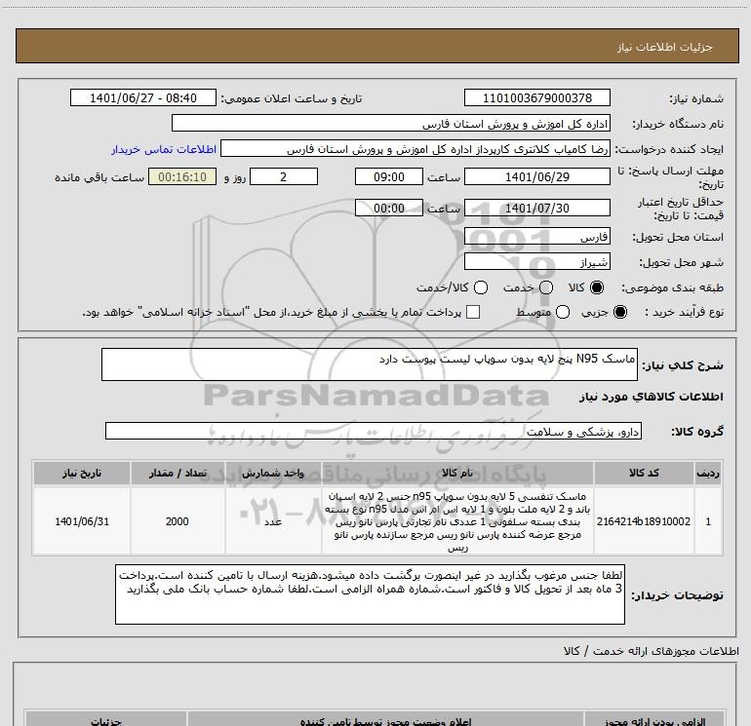Click the delivery city field شیراز
The height and width of the screenshot is (726, 751).
536,262
